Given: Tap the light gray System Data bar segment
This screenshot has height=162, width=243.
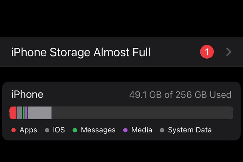Looking at the screenshot, I should [x=40, y=113].
